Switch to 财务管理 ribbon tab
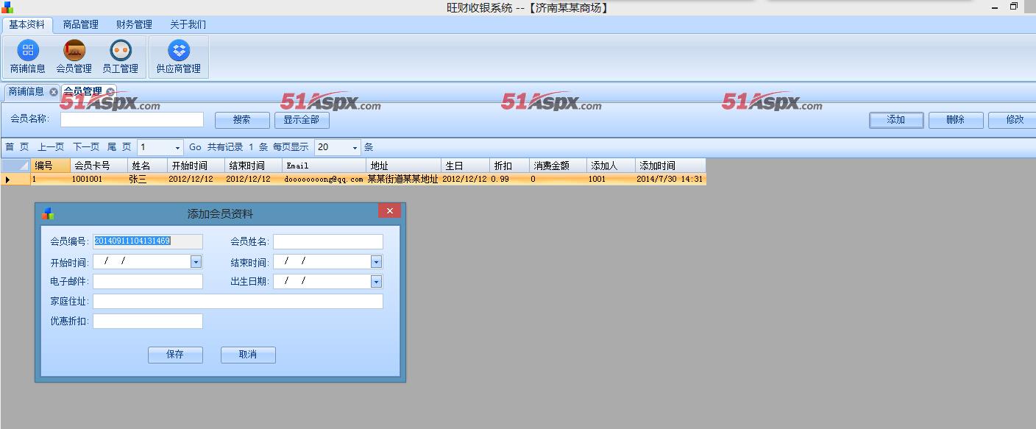 (134, 24)
